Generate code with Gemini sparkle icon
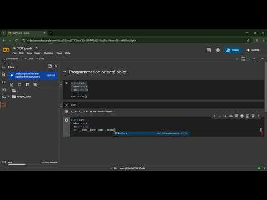This screenshot has height=200, width=267. (225, 116)
